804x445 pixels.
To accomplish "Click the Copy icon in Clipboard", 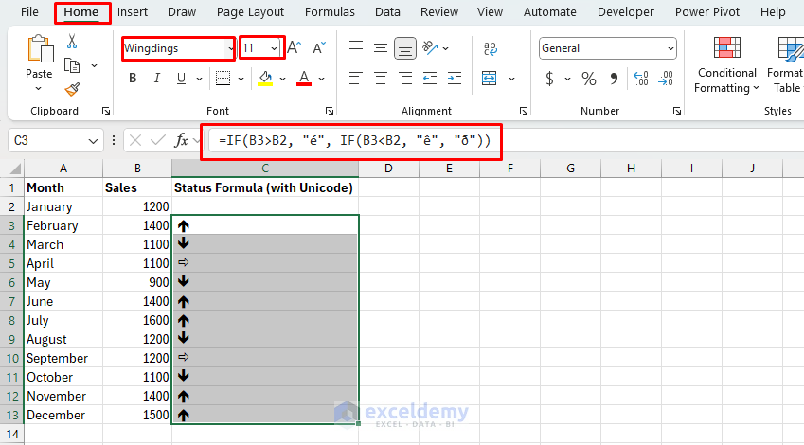I will point(72,65).
